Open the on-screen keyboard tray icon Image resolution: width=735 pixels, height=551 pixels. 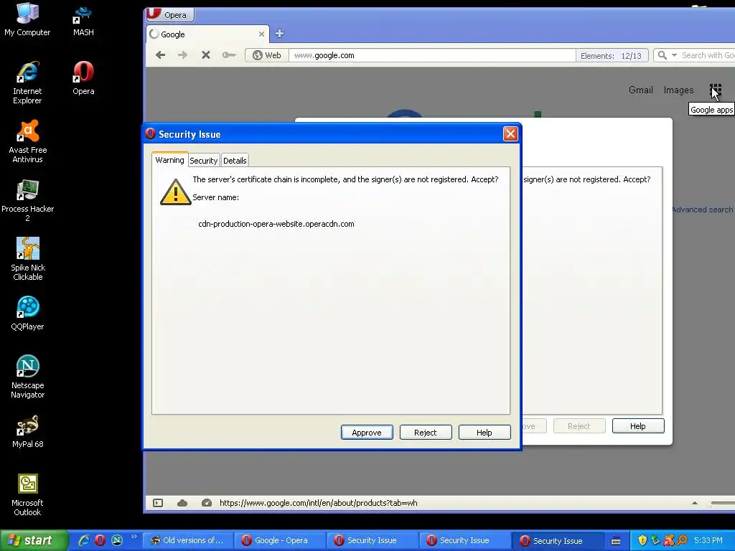[616, 541]
